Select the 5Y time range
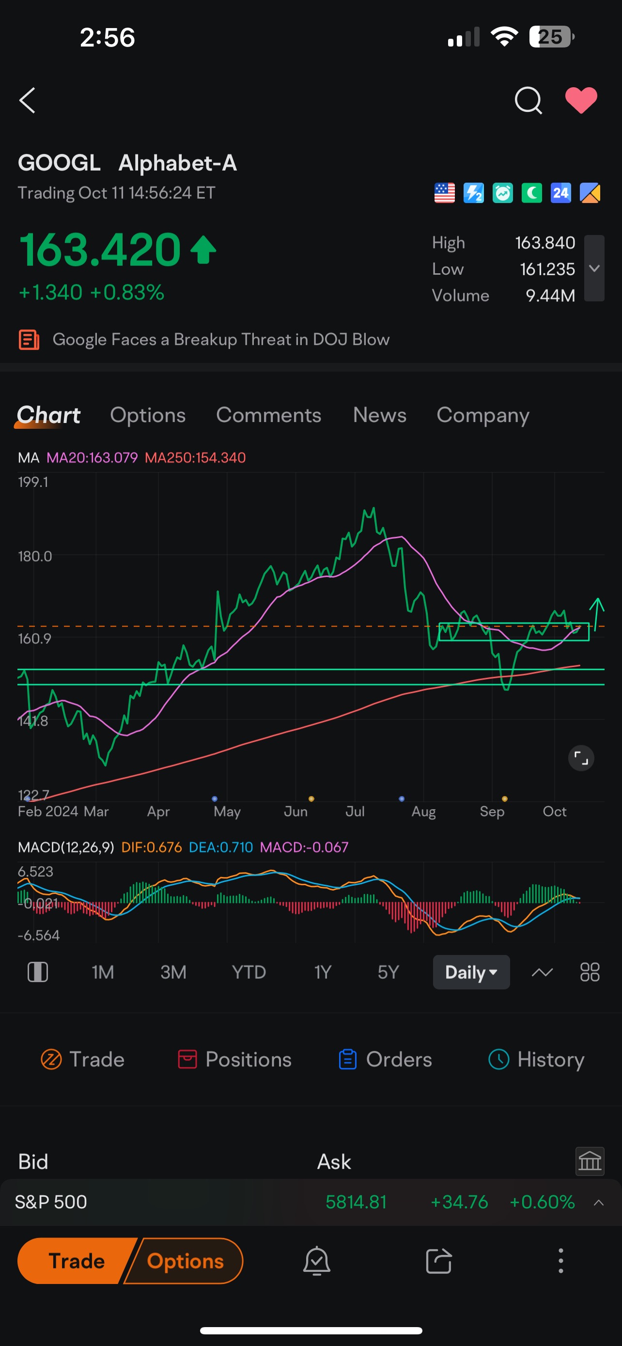 [388, 972]
